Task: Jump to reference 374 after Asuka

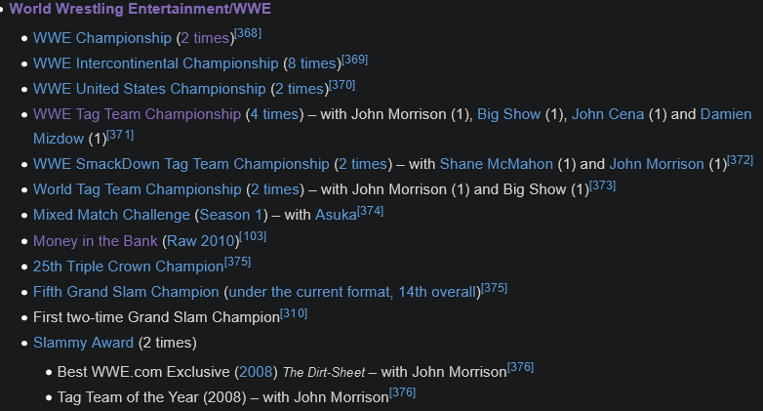Action: [371, 211]
